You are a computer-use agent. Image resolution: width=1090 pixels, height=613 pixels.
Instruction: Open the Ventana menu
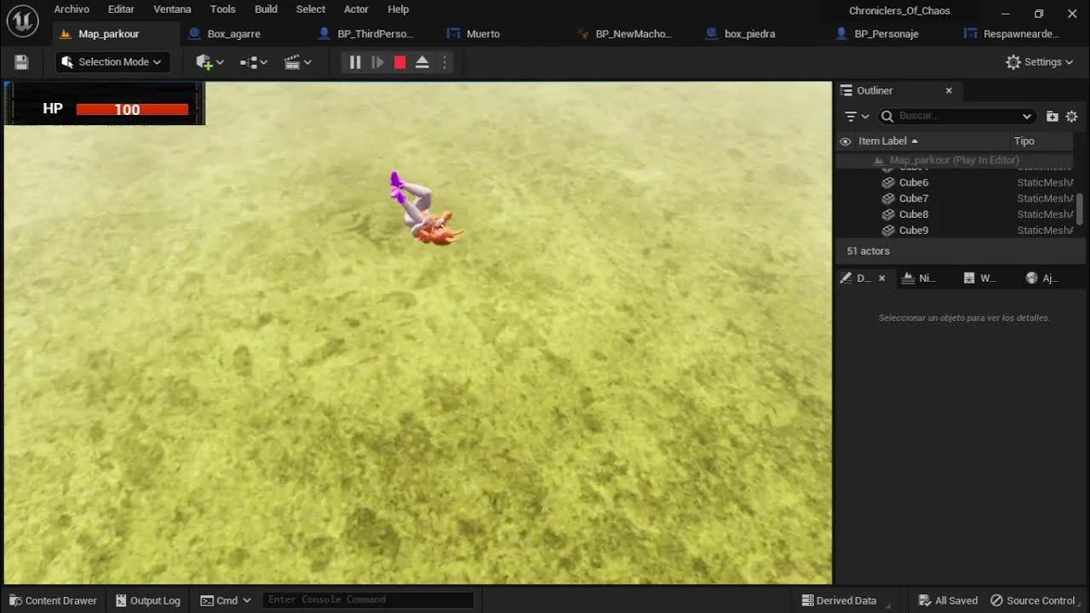point(172,9)
